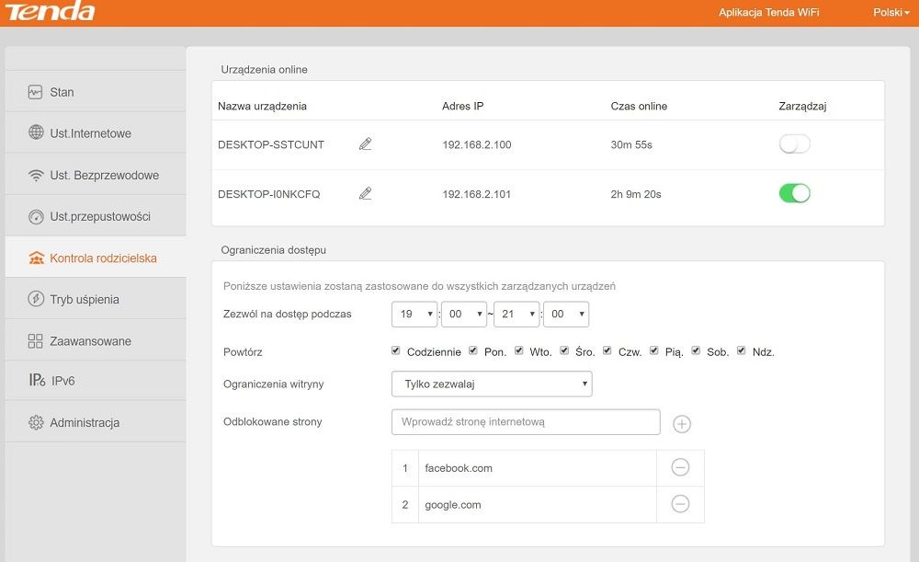This screenshot has width=919, height=562.
Task: Open the Polski language dropdown
Action: [x=891, y=12]
